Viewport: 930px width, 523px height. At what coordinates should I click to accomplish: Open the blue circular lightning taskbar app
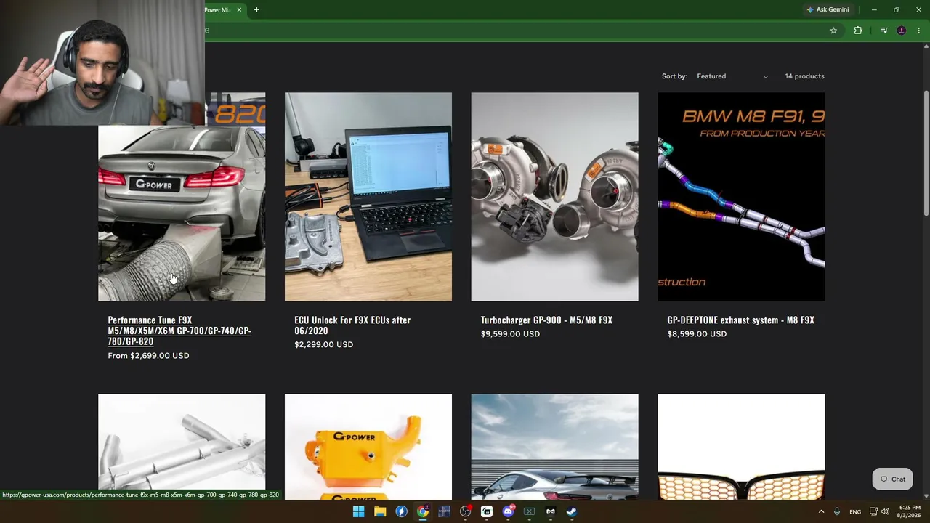tap(401, 511)
